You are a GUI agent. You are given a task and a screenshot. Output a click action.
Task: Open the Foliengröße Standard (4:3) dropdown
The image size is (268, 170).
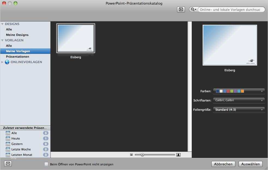[x=239, y=110]
